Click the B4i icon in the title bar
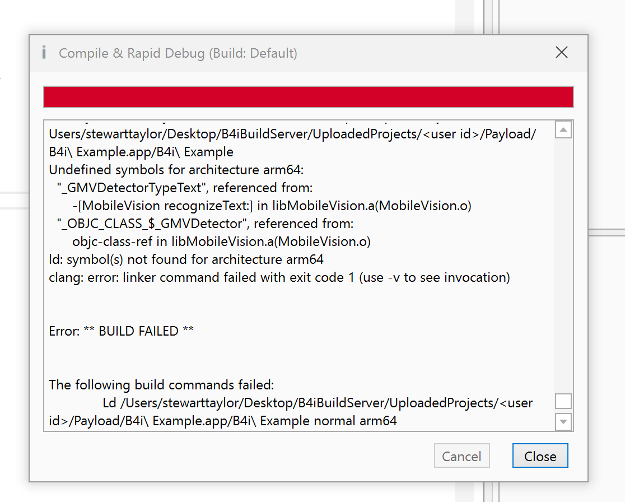The height and width of the screenshot is (502, 625). pyautogui.click(x=44, y=53)
